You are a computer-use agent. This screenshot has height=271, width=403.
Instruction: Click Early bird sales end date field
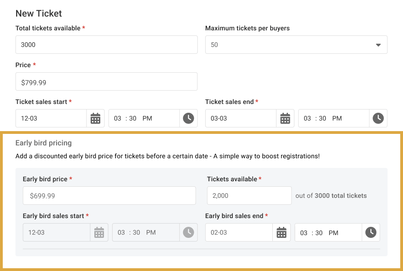tap(239, 232)
